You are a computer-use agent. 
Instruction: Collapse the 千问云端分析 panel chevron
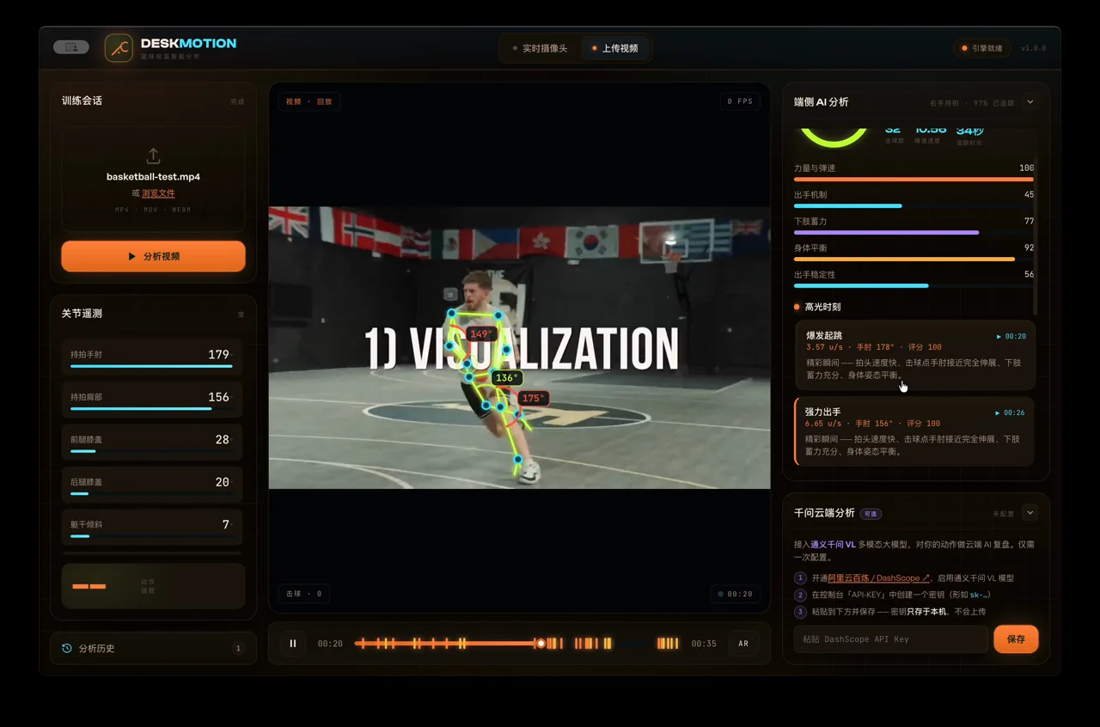tap(1030, 513)
